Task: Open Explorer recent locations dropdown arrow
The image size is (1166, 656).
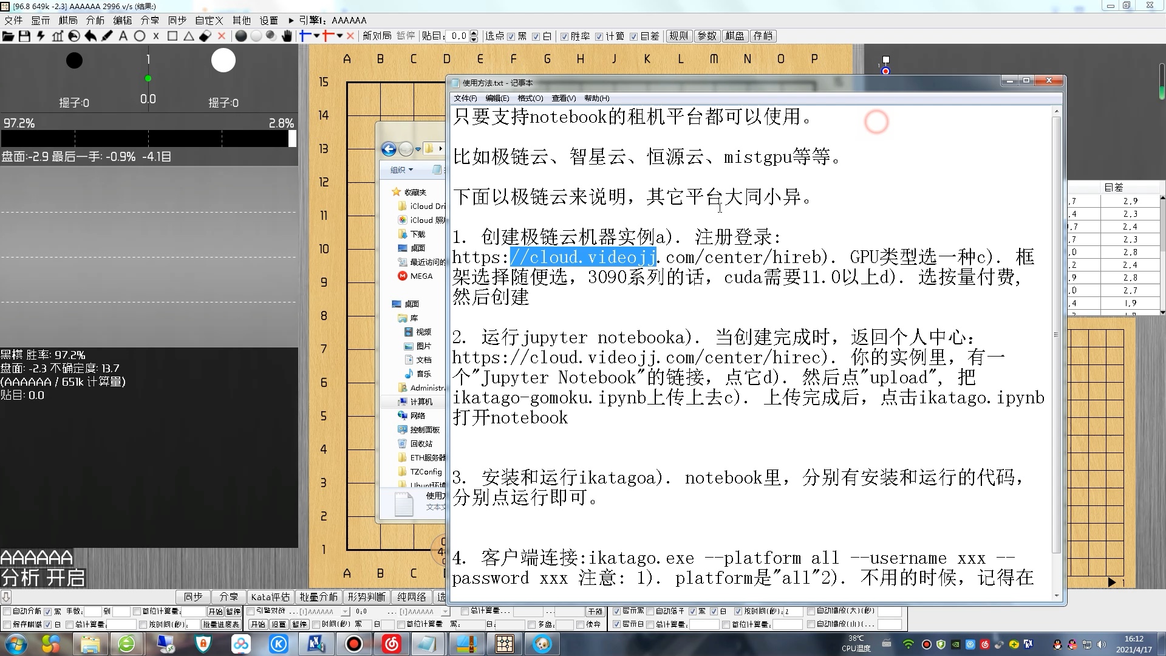Action: tap(418, 149)
